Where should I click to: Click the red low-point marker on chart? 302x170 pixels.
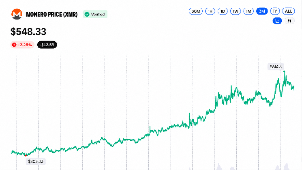click(x=26, y=155)
